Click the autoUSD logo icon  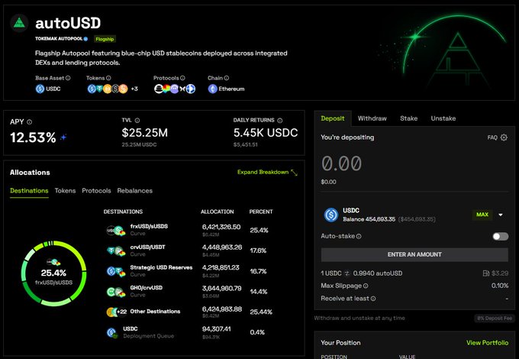click(x=20, y=24)
